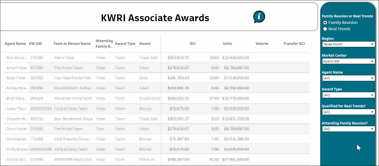This screenshot has height=166, width=379.
Task: Select the Family Reunion radio button
Action: 325,23
